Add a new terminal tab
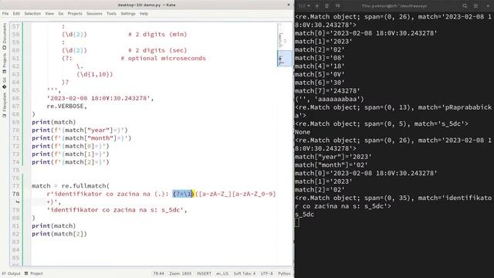Image resolution: width=494 pixels, height=278 pixels. tap(317, 5)
